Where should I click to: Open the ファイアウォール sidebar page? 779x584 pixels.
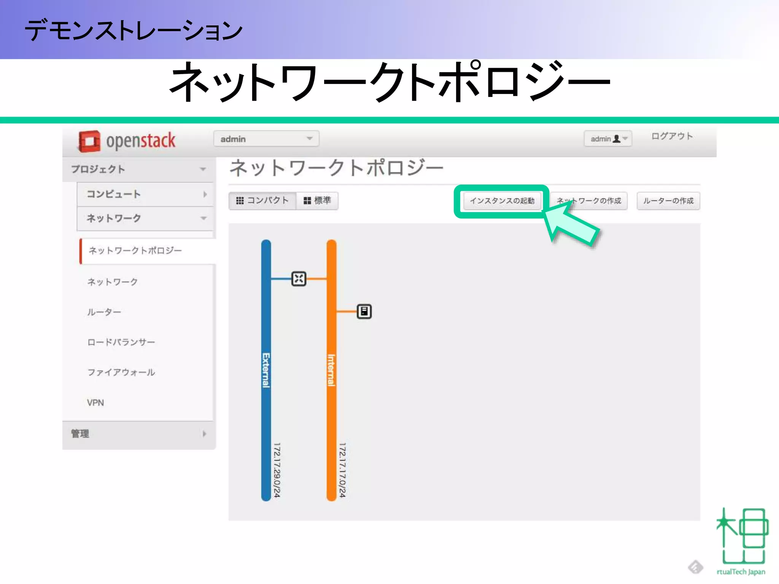click(x=121, y=372)
